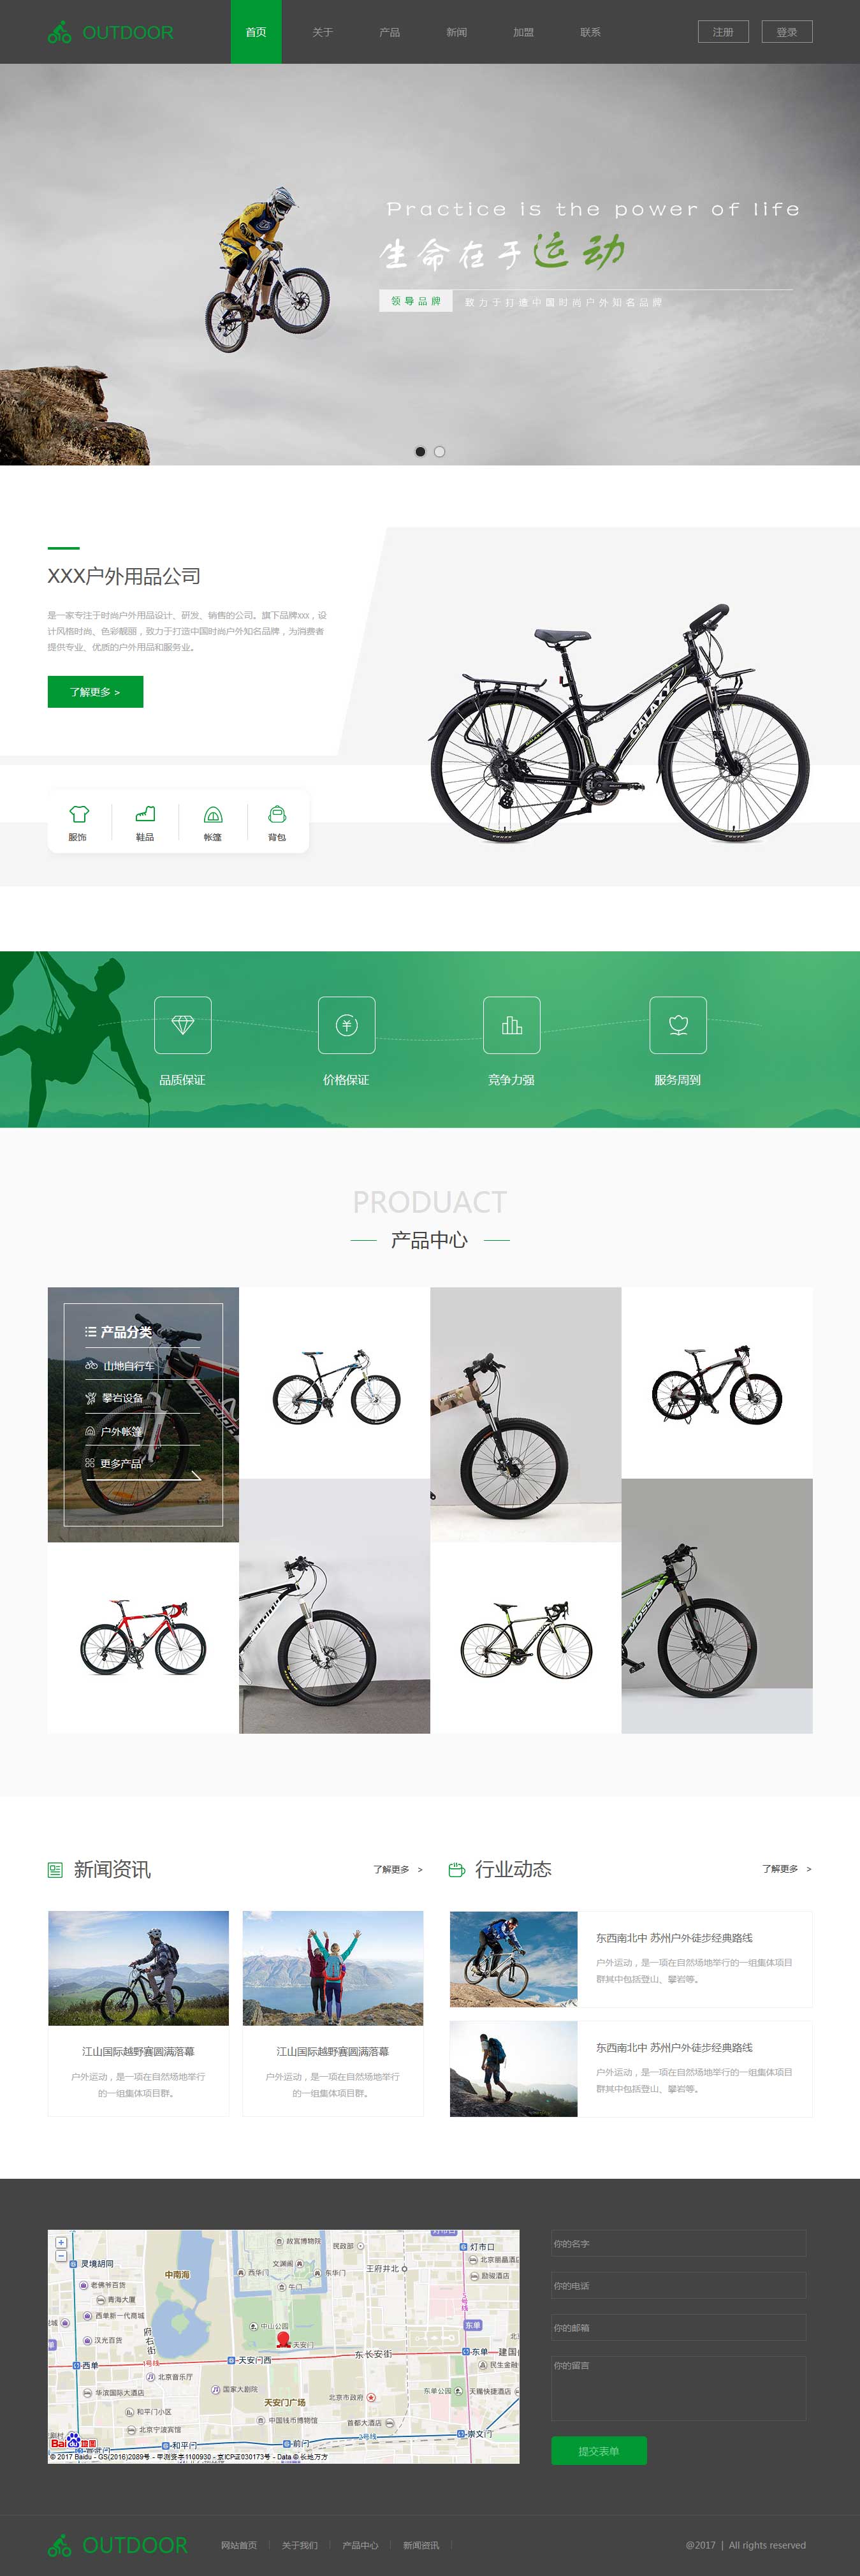Expand 更多产品 category arrow
Image resolution: width=860 pixels, height=2576 pixels.
(x=196, y=1475)
